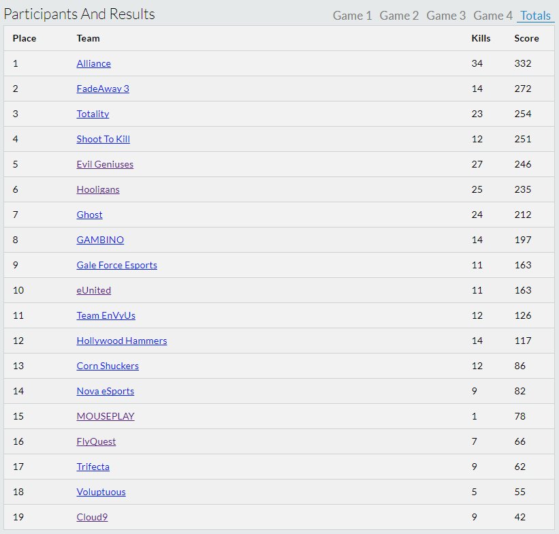
Task: Switch to the Game 3 tab
Action: 445,16
